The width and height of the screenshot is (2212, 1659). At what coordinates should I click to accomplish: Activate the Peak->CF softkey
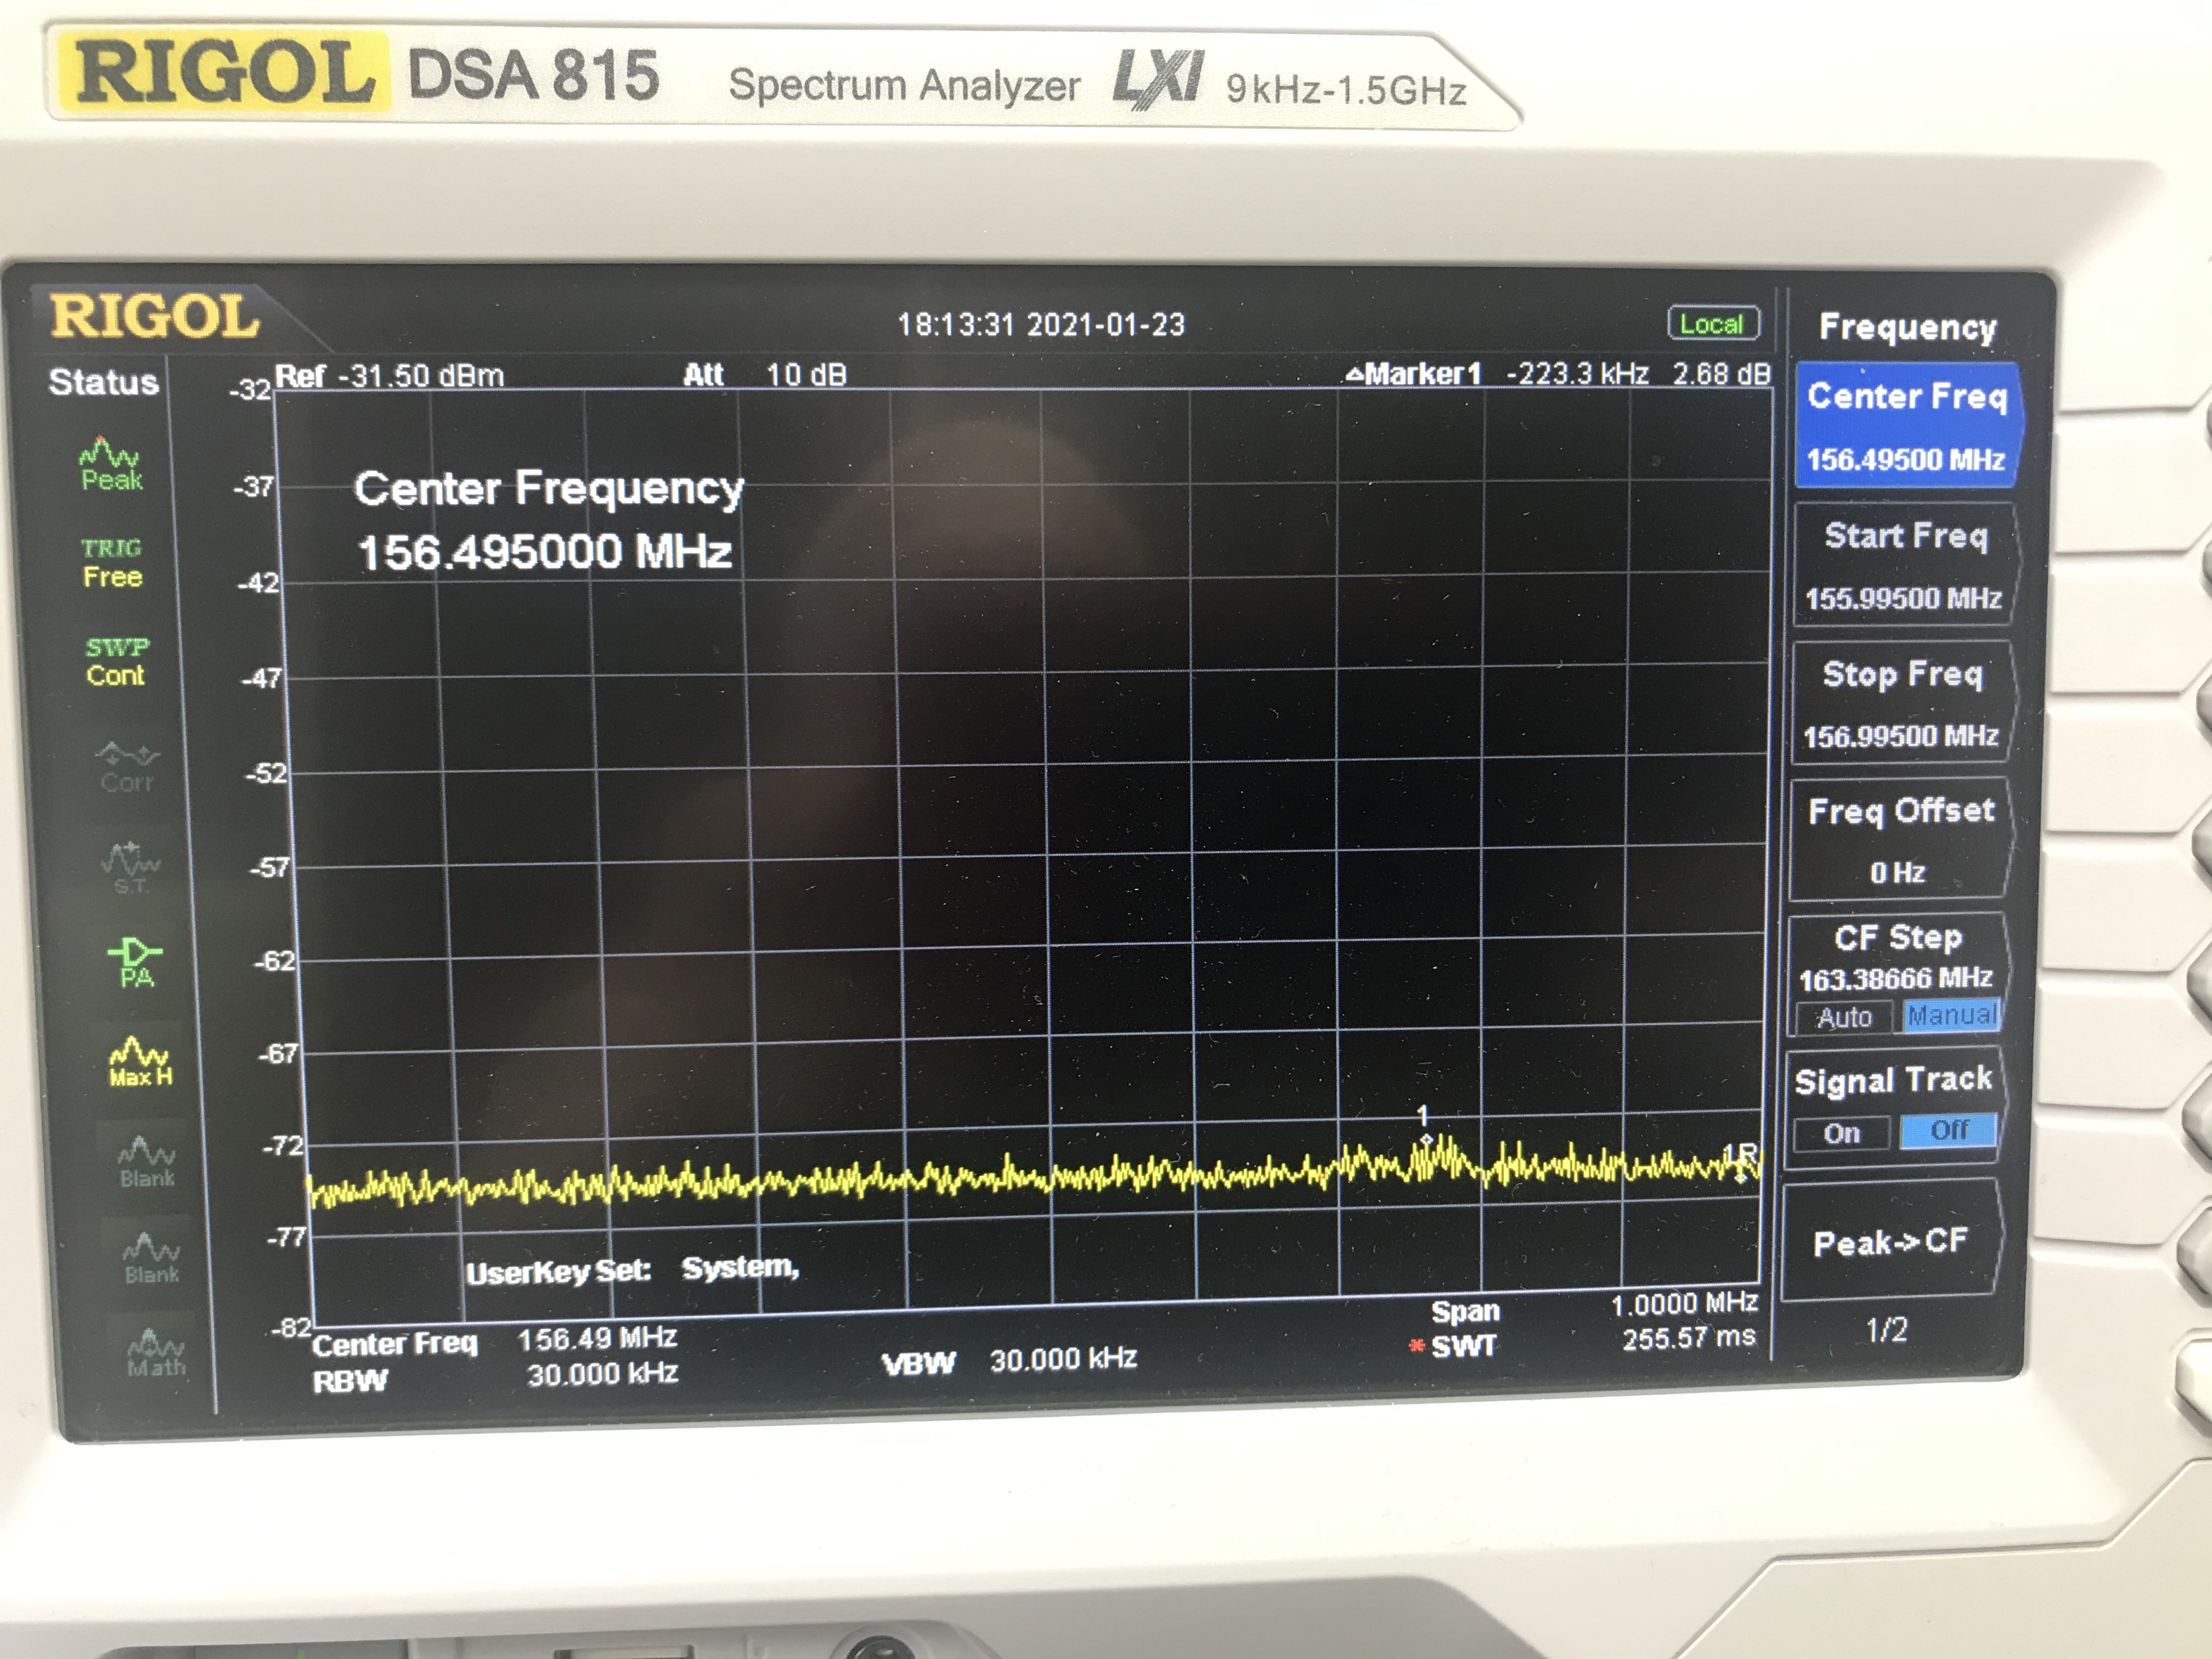(1892, 1241)
